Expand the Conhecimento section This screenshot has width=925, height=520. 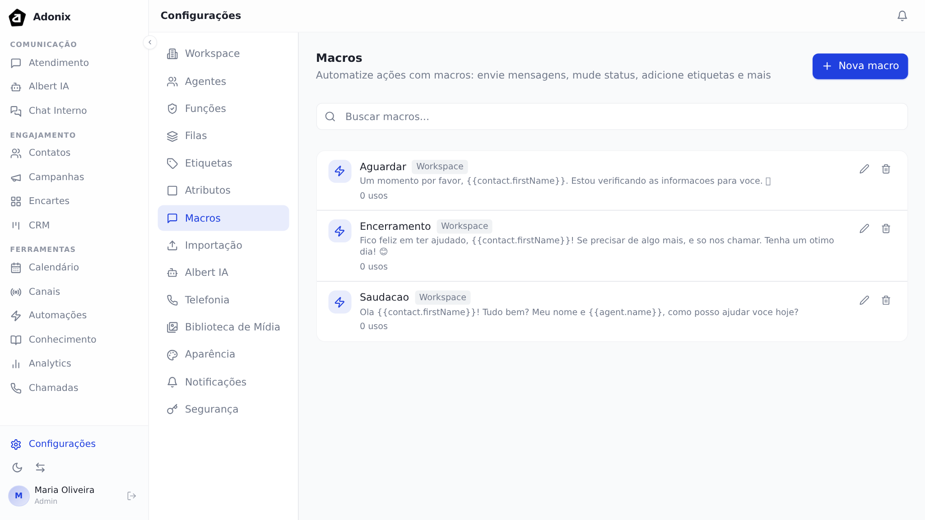[62, 339]
